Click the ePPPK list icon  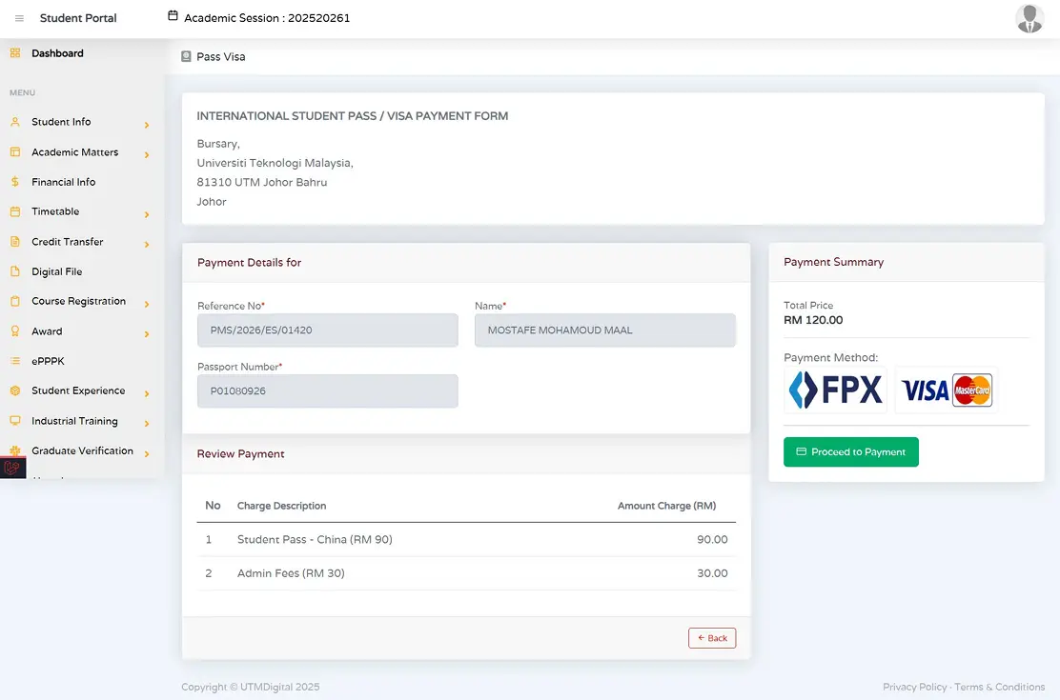(x=15, y=361)
